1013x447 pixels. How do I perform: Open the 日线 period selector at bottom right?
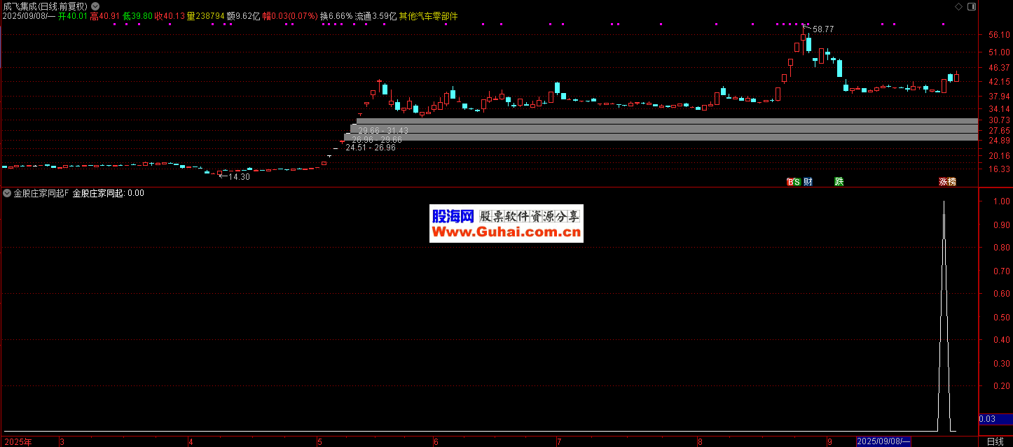[994, 441]
